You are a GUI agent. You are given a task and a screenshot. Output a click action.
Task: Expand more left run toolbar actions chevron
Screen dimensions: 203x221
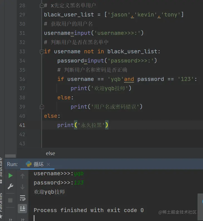pos(10,219)
